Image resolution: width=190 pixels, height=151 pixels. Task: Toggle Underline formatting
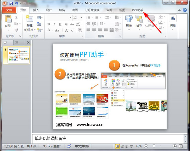click(x=60, y=24)
